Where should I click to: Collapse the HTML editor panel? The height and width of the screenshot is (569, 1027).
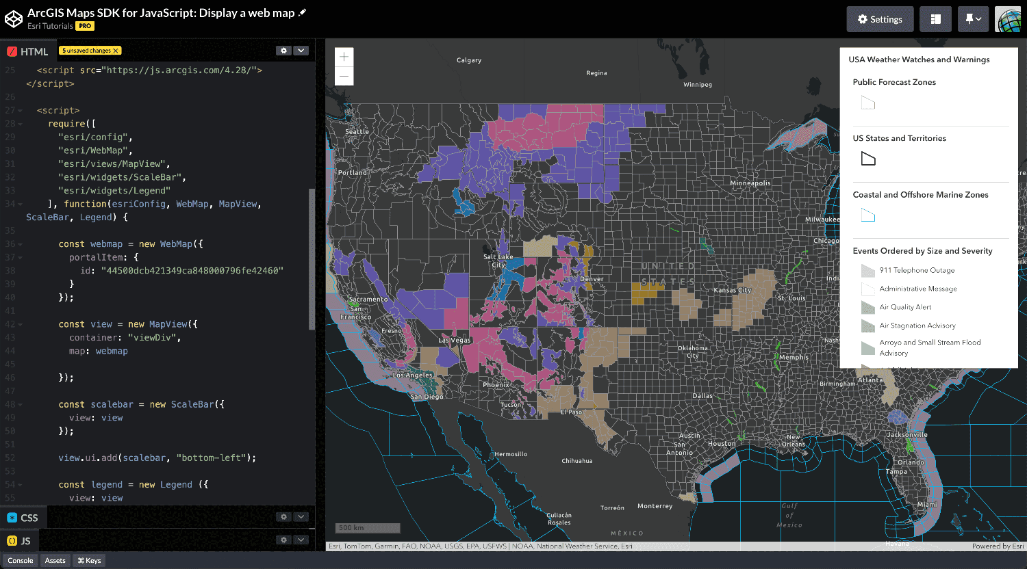tap(301, 50)
